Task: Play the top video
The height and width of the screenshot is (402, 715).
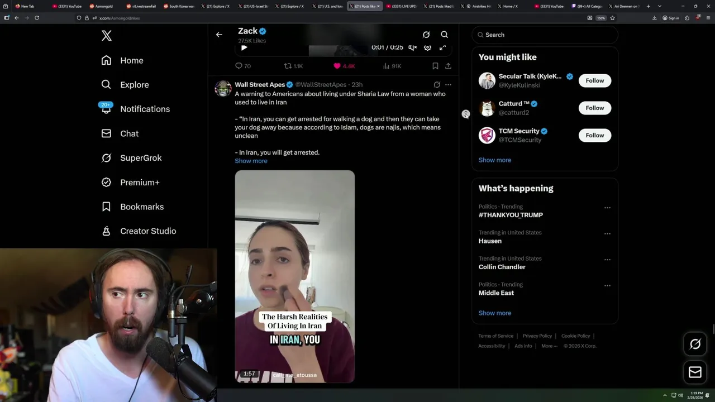Action: [x=244, y=48]
